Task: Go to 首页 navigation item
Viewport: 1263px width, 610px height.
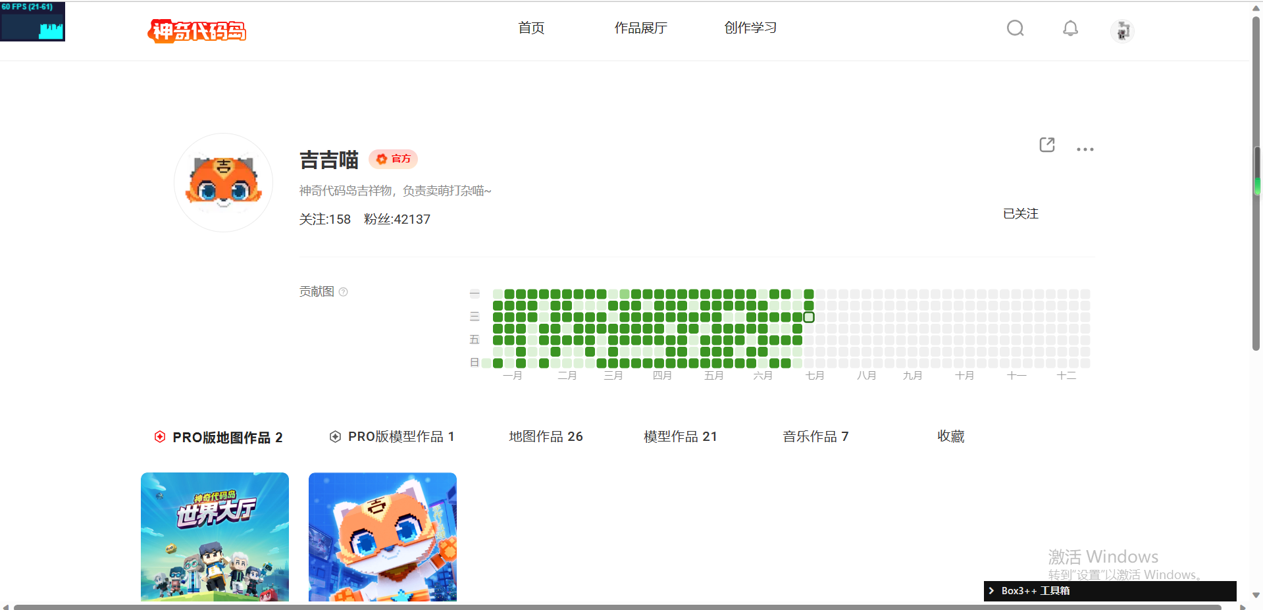Action: coord(531,28)
